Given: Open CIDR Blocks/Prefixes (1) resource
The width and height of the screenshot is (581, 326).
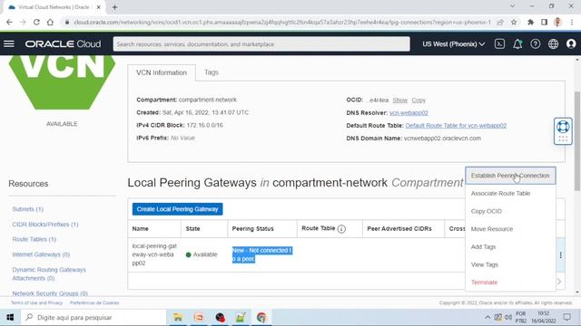Looking at the screenshot, I should 45,225.
